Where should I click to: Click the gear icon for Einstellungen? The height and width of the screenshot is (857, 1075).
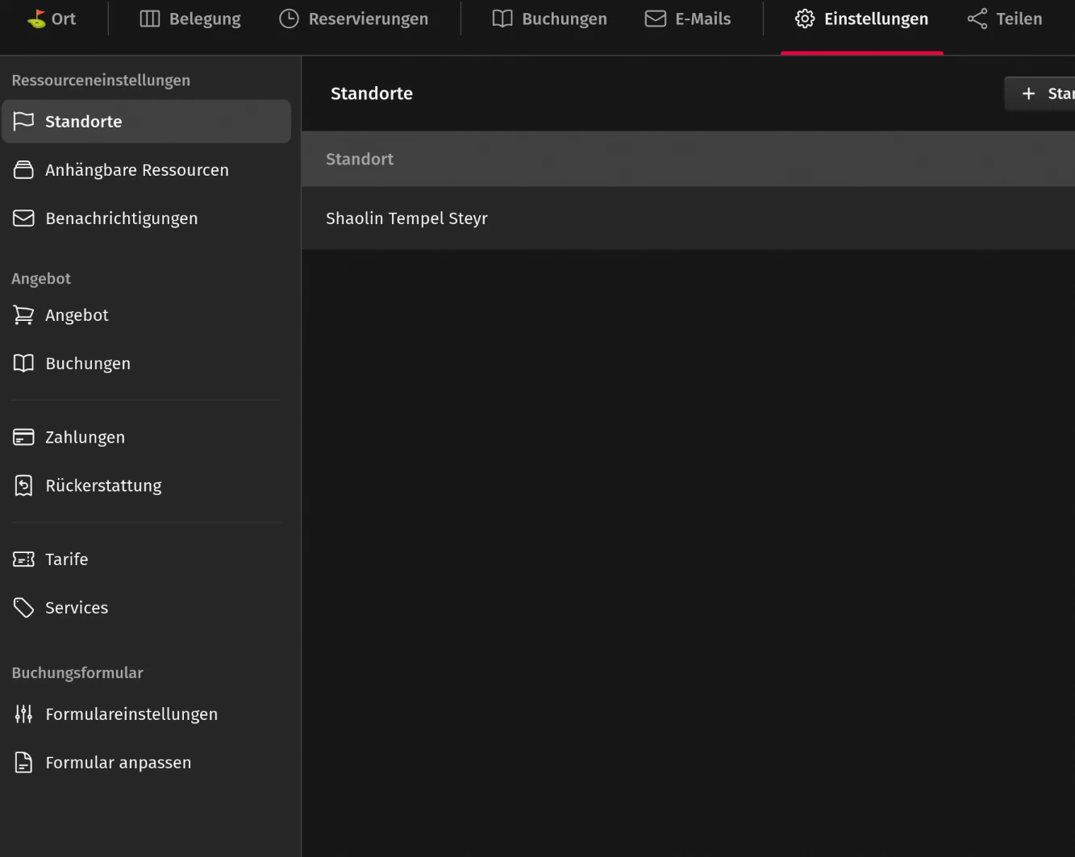pyautogui.click(x=805, y=19)
